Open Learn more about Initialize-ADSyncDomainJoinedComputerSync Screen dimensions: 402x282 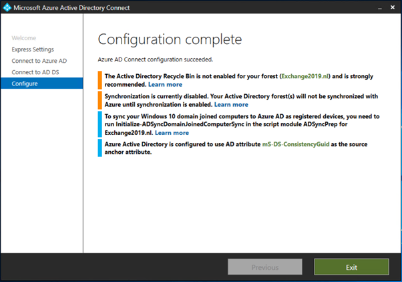(172, 133)
